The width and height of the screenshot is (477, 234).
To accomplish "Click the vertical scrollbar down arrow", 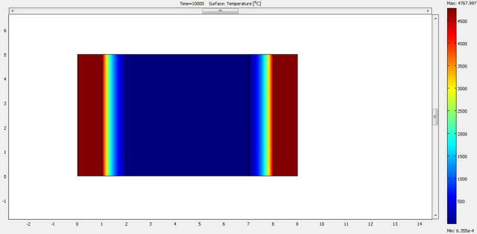I will click(x=435, y=216).
